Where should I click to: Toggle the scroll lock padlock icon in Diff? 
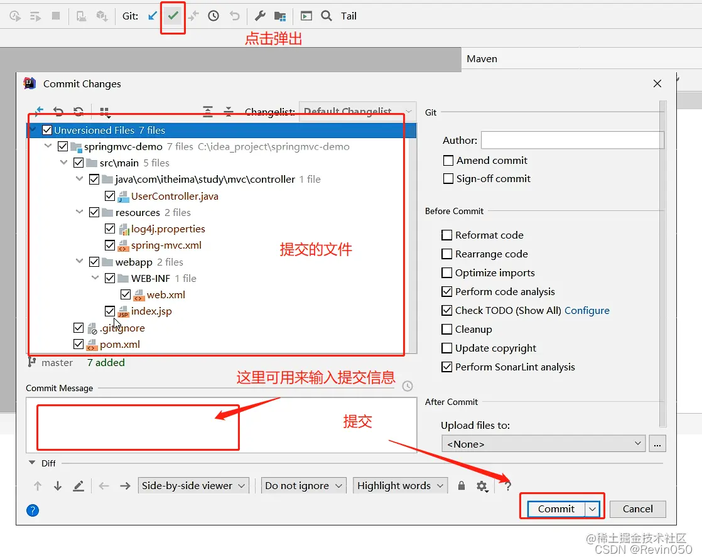(x=462, y=486)
